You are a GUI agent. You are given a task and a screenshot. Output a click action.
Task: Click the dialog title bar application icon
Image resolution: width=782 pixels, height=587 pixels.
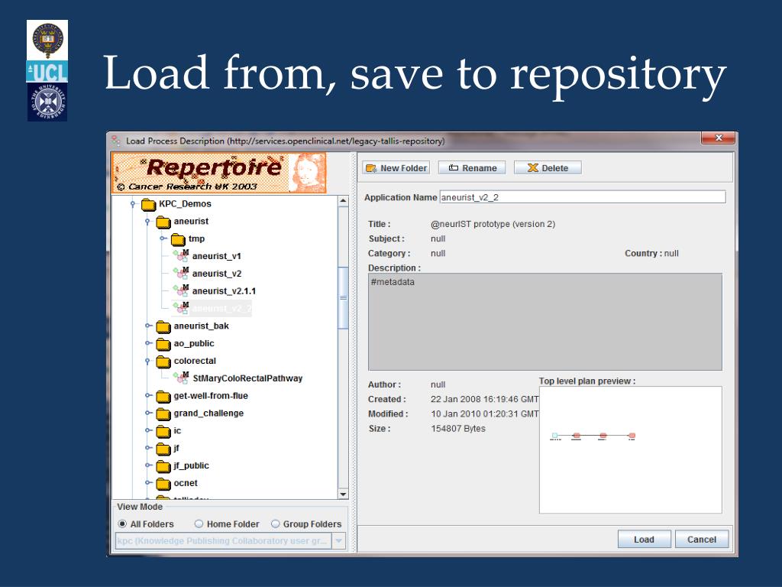point(116,141)
